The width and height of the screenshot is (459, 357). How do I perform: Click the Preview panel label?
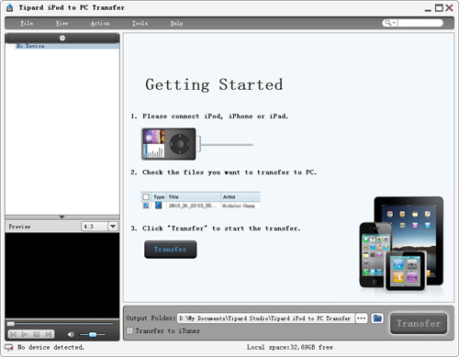click(19, 227)
